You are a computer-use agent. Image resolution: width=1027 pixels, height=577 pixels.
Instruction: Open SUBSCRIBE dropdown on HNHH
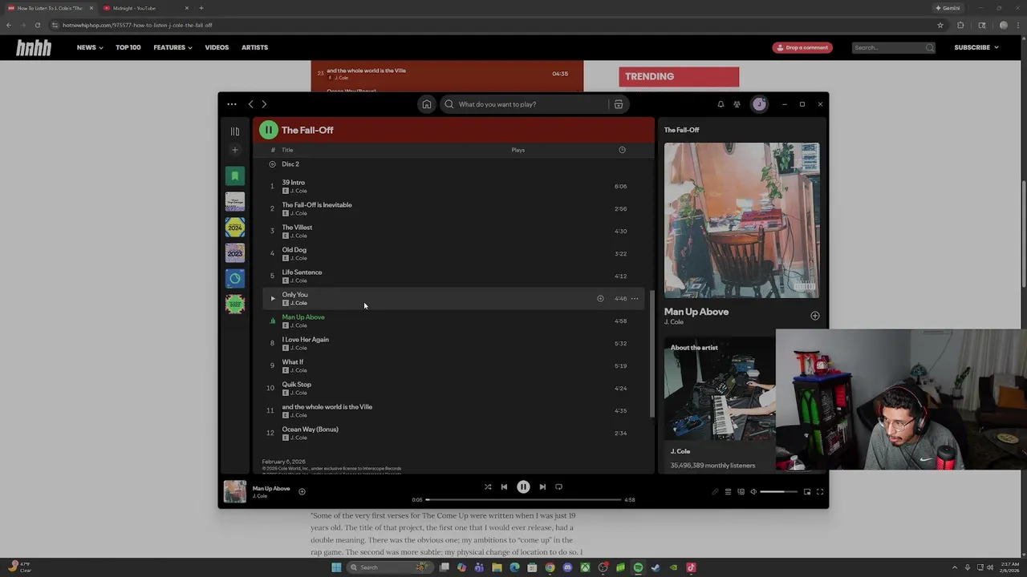pyautogui.click(x=976, y=47)
